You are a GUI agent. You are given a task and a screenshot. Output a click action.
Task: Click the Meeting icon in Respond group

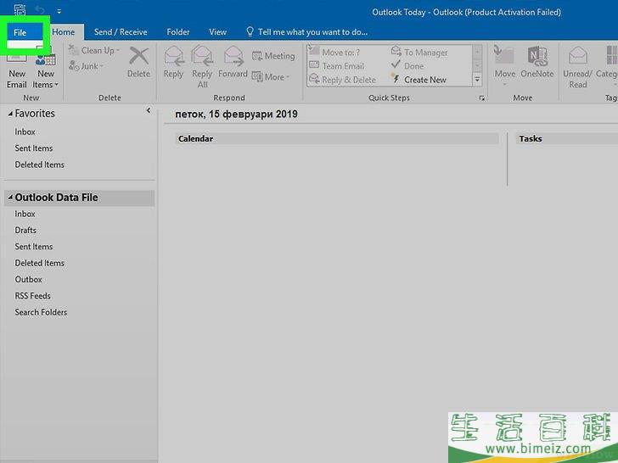tap(273, 56)
